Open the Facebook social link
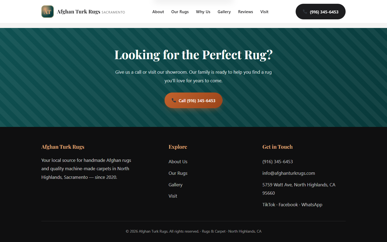The image size is (387, 242). 288,205
